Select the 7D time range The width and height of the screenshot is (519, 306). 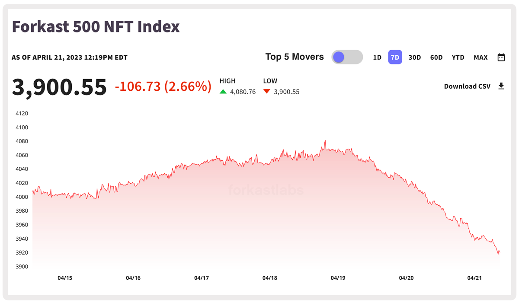tap(395, 57)
